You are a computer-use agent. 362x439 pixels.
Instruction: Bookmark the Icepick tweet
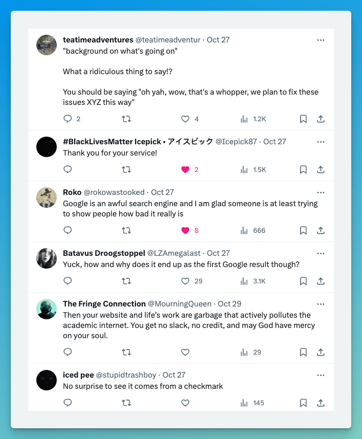coord(303,169)
